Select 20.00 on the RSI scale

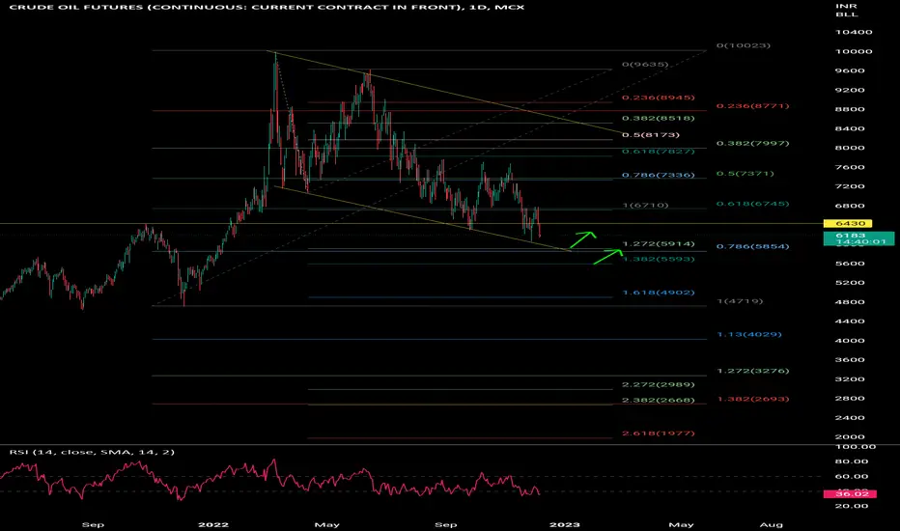click(x=852, y=506)
